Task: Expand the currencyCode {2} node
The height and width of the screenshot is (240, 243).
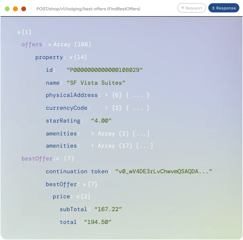Action: 106,108
